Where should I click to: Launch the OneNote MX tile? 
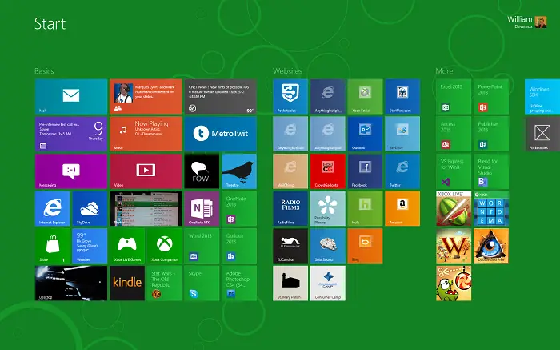202,208
